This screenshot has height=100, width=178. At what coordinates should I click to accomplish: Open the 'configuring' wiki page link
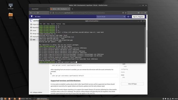point(124,69)
